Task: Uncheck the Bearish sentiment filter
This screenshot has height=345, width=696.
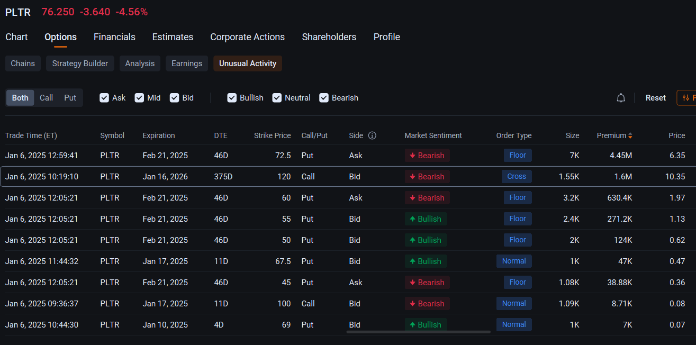Action: point(324,98)
